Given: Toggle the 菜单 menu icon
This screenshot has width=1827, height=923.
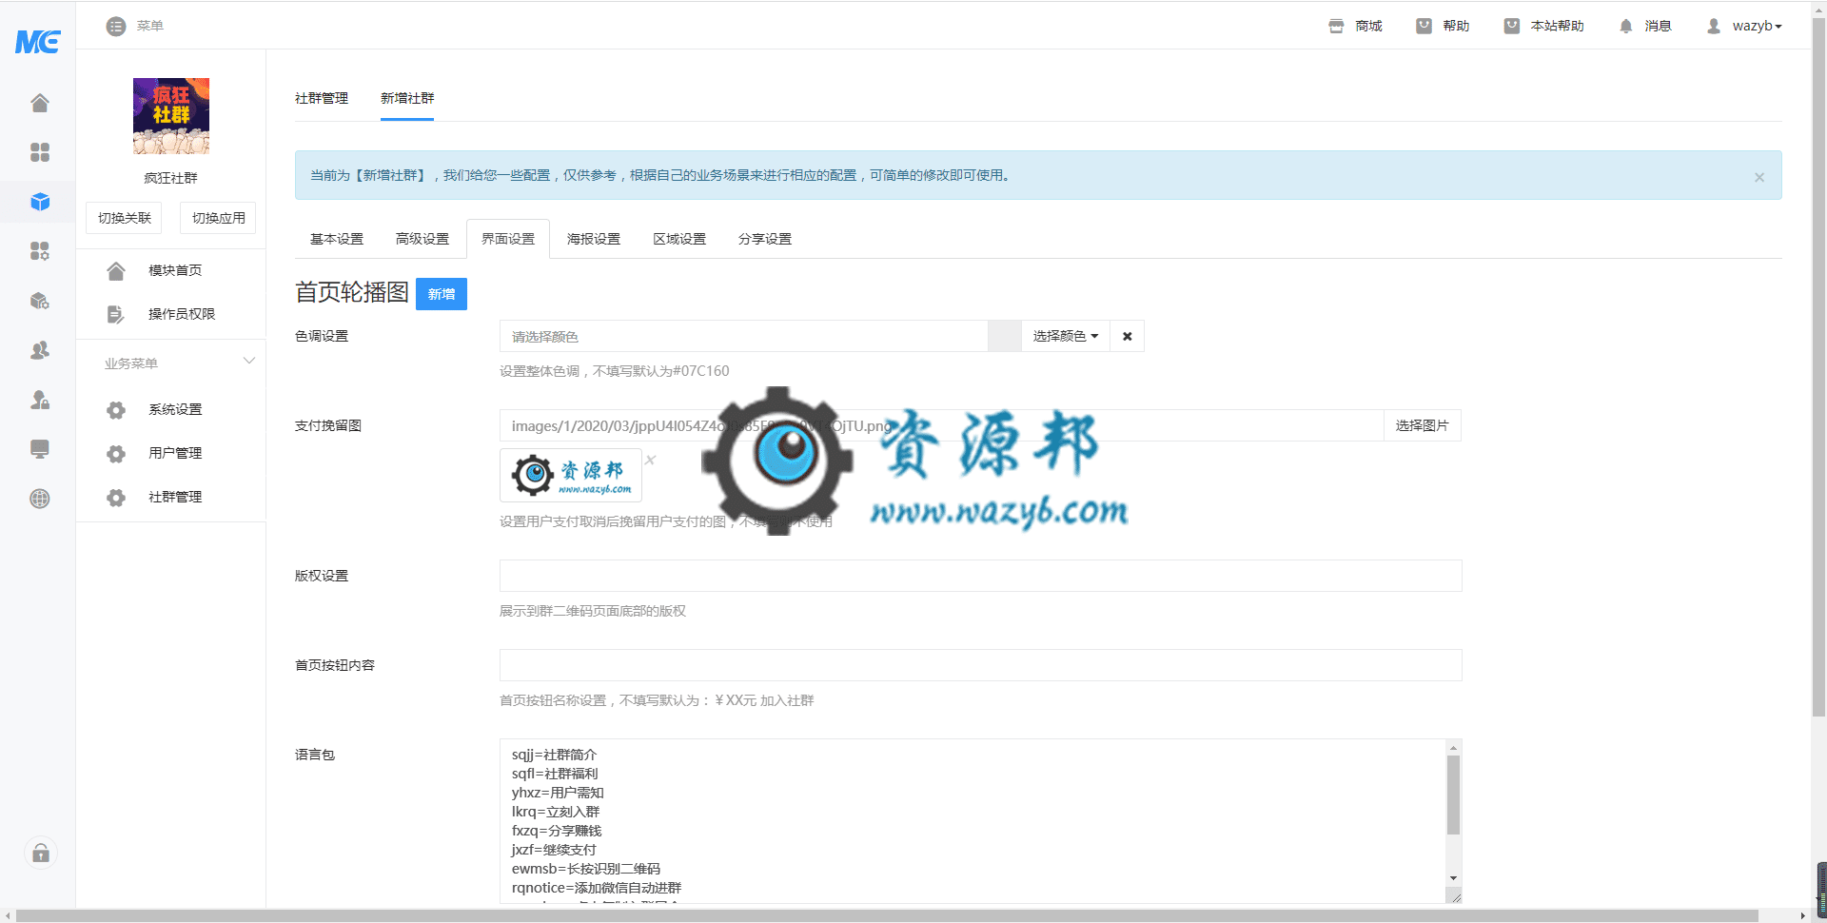Looking at the screenshot, I should tap(116, 27).
